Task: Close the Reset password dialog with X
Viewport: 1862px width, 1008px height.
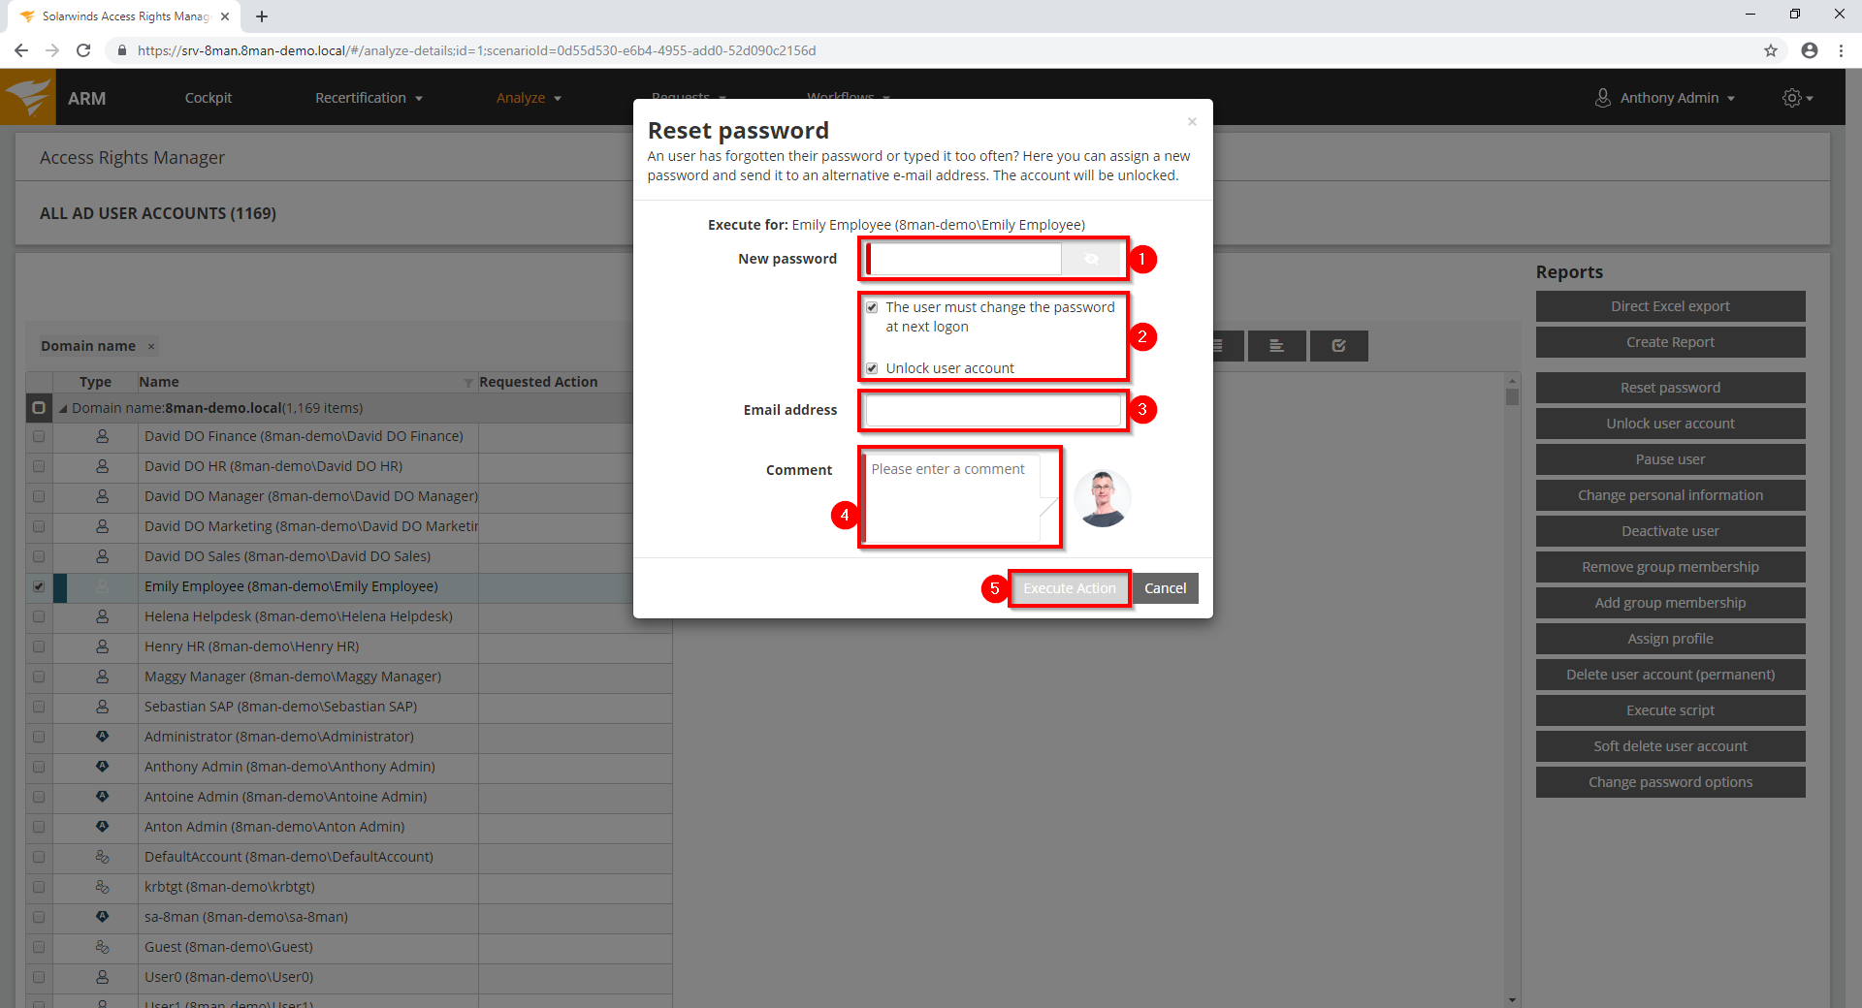Action: point(1192,122)
